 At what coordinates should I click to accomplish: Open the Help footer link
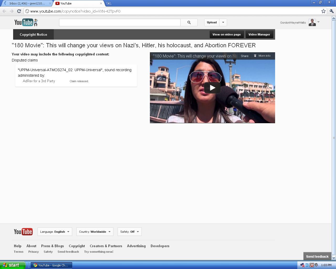(18, 246)
